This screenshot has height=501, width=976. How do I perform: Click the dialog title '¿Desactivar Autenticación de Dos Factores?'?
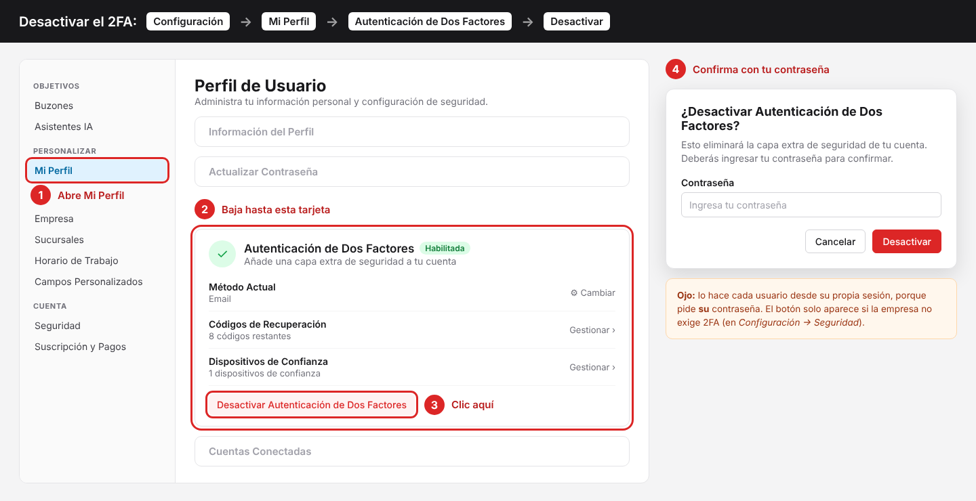click(781, 118)
